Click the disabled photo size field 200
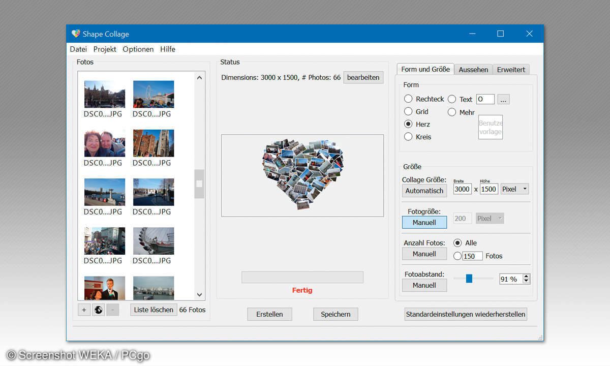 (x=463, y=218)
